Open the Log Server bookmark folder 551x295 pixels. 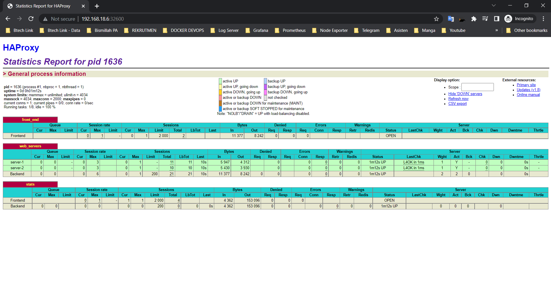pyautogui.click(x=225, y=30)
